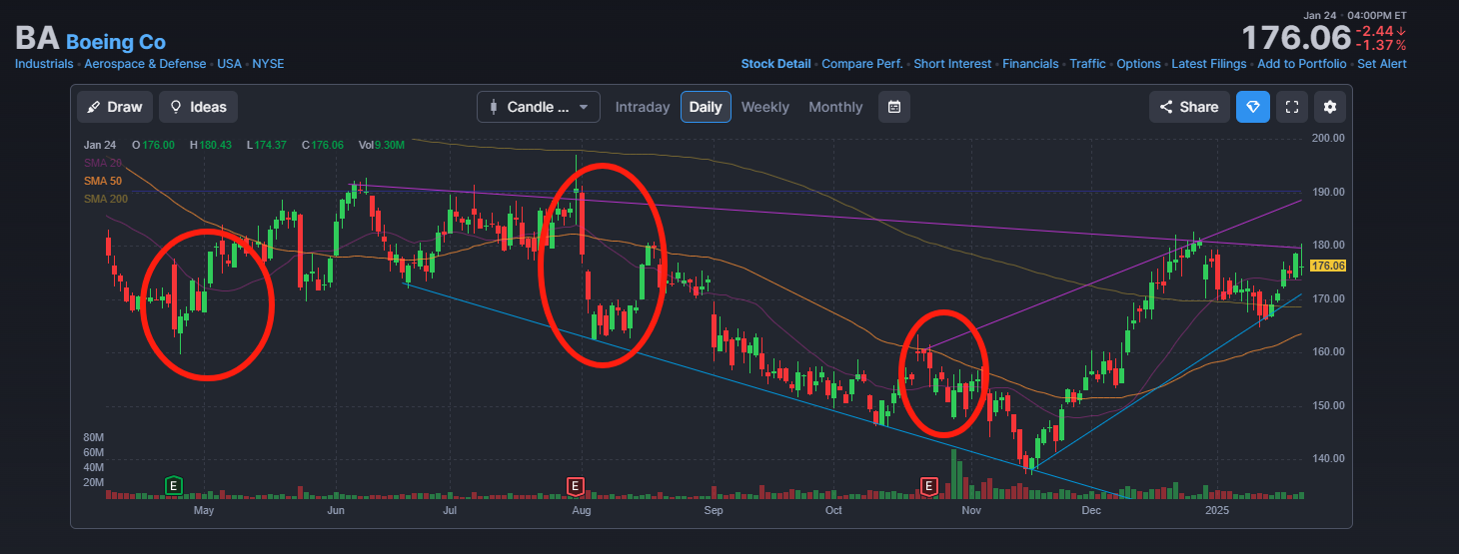Click the BA ticker symbol heading
The image size is (1459, 554).
pos(37,39)
